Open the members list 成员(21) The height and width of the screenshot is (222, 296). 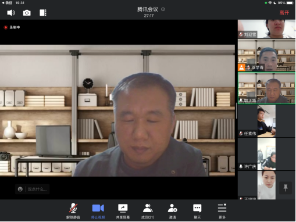point(148,211)
